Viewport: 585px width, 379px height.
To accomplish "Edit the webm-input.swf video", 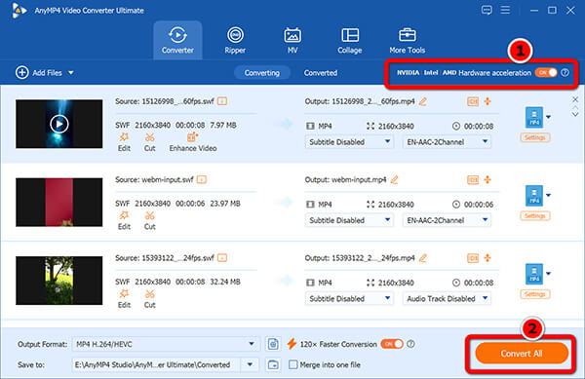I will (124, 220).
